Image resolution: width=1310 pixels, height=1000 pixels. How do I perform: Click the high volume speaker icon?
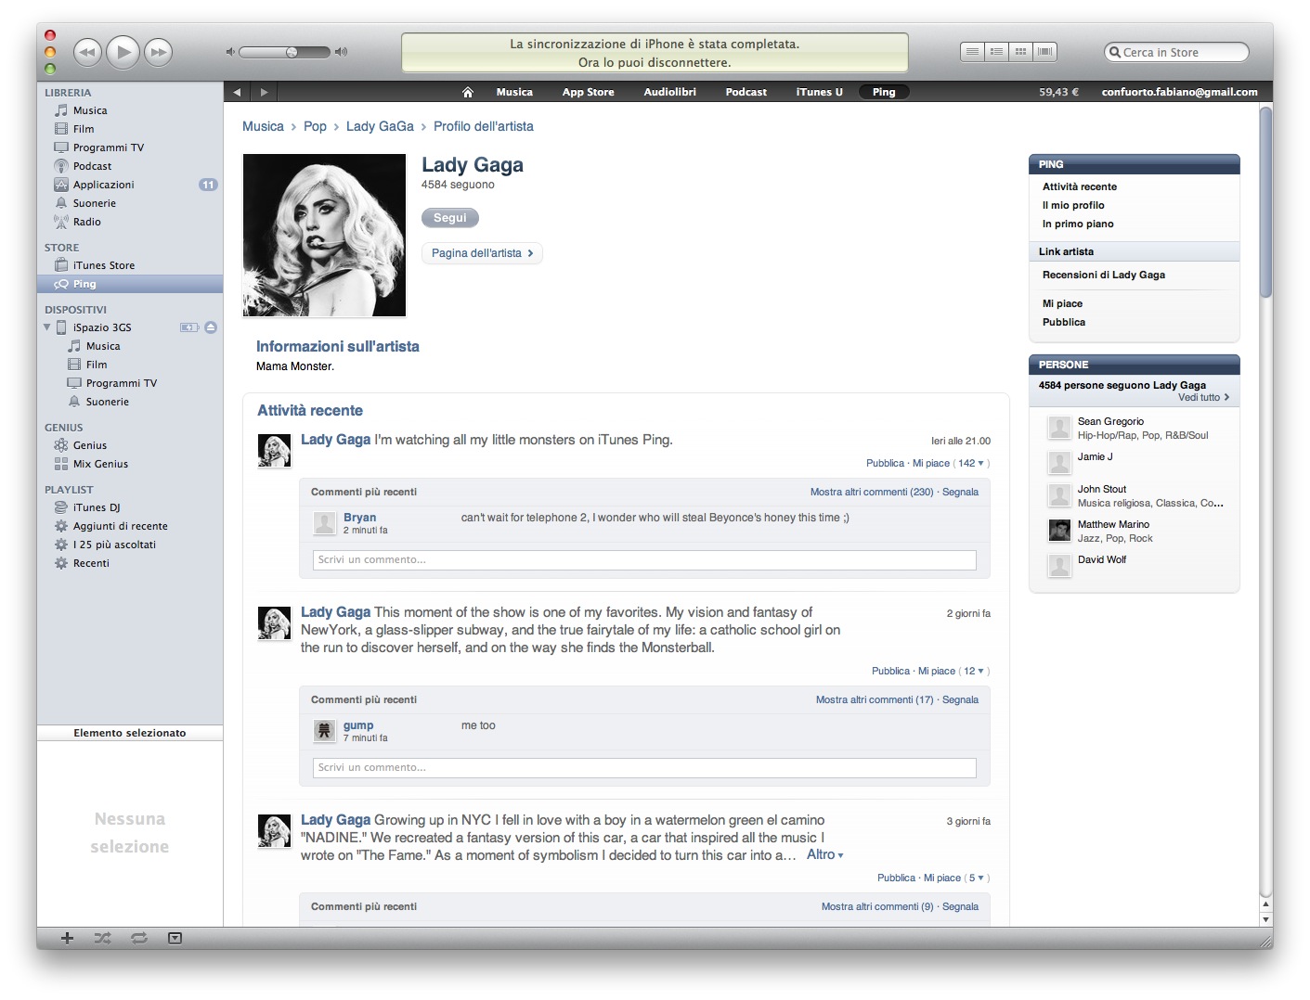pyautogui.click(x=342, y=52)
